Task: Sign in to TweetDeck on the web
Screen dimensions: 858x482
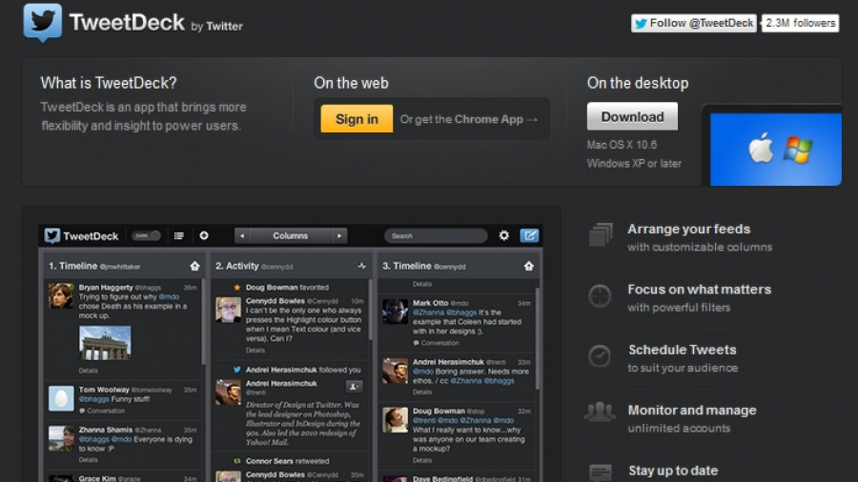Action: [357, 118]
